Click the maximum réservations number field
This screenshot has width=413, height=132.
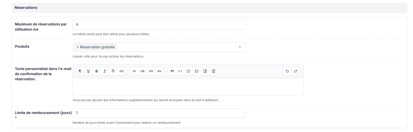pyautogui.click(x=159, y=25)
